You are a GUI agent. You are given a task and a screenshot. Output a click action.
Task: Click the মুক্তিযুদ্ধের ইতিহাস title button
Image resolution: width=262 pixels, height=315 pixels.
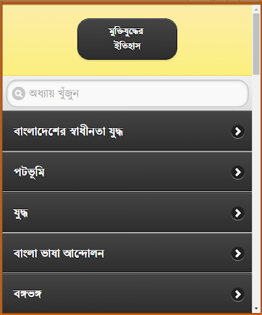coord(127,39)
